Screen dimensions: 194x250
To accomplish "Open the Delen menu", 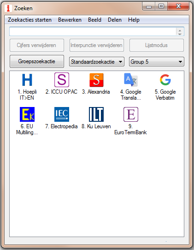I will click(115, 20).
